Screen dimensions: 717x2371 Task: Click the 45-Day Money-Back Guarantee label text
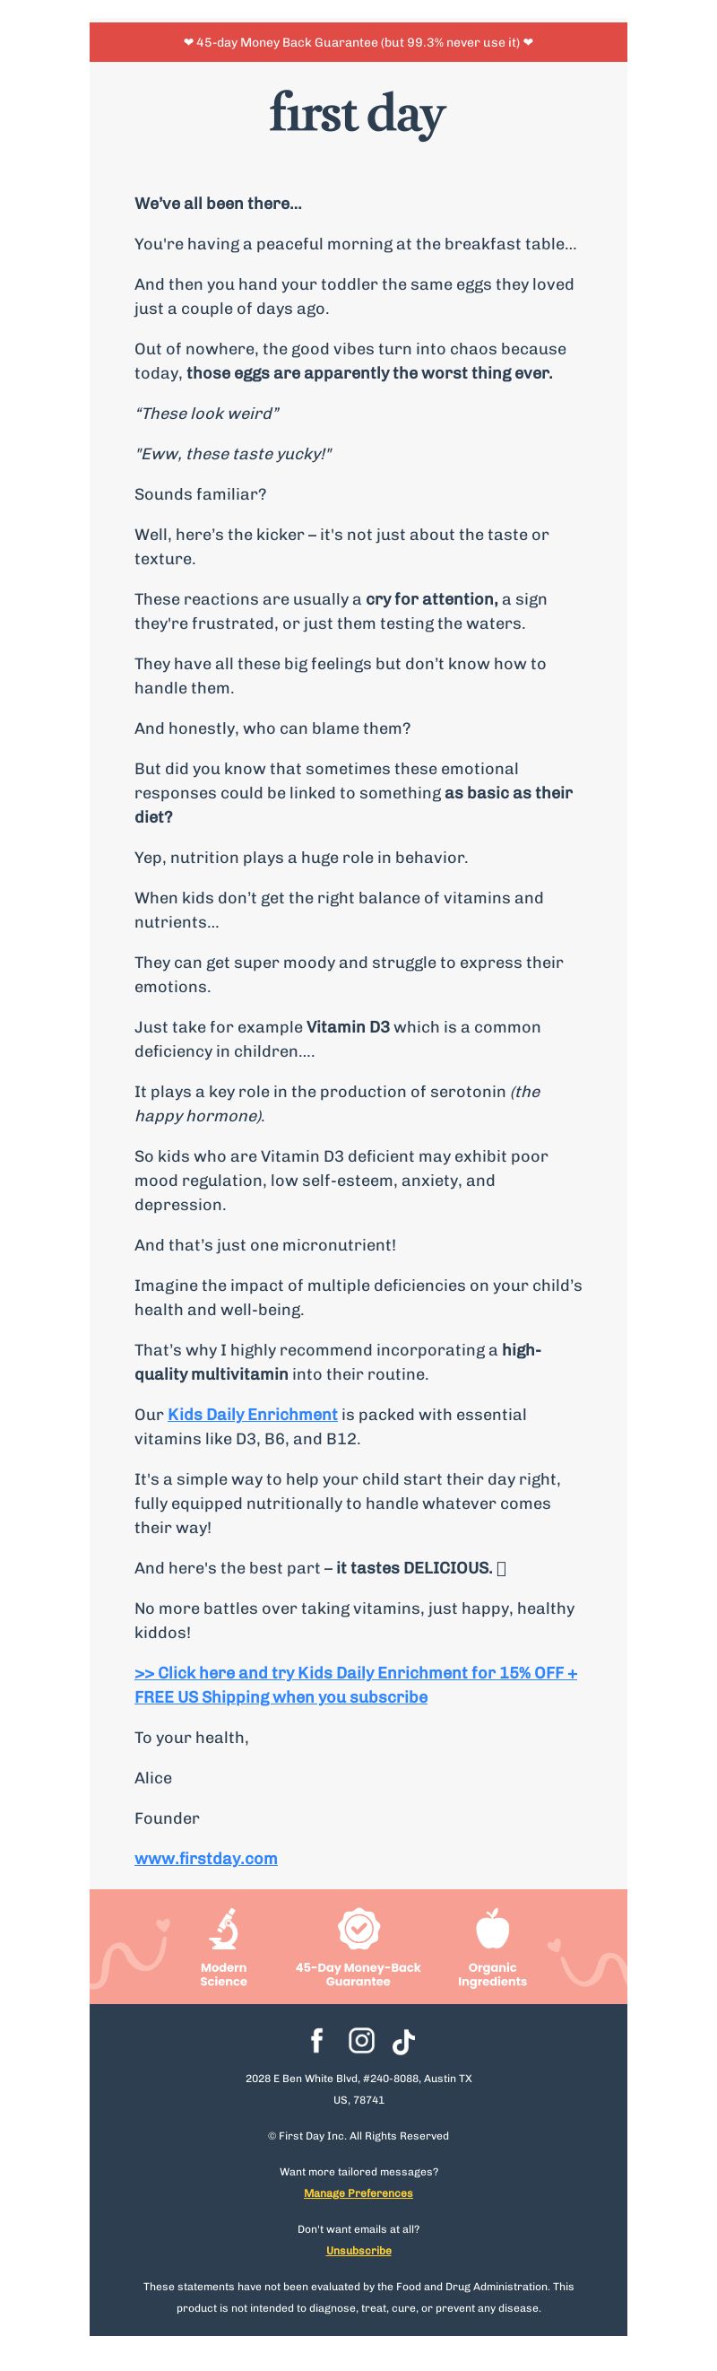[358, 1974]
